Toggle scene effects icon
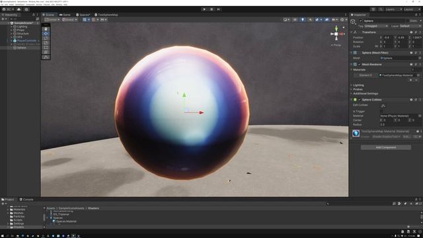This screenshot has height=238, width=423. [x=317, y=19]
